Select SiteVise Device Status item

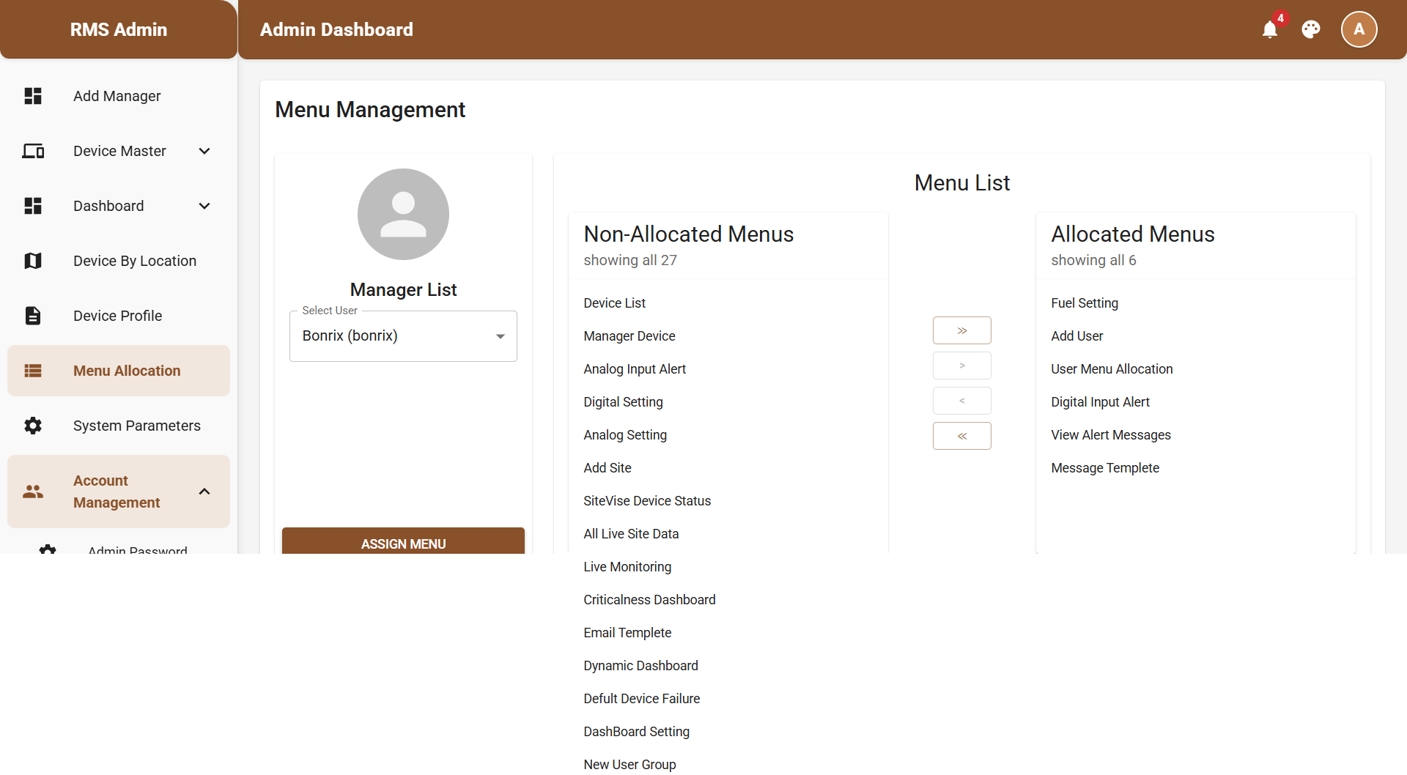coord(647,501)
